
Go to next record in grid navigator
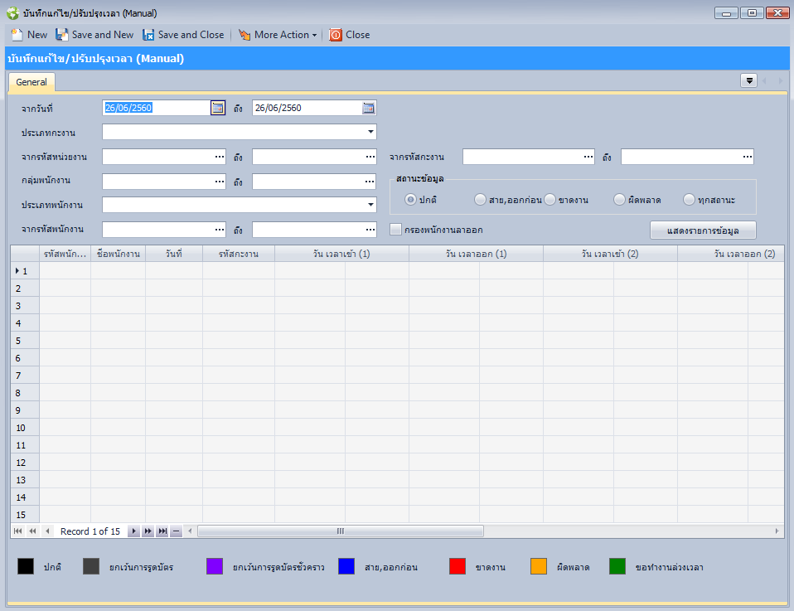coord(133,531)
